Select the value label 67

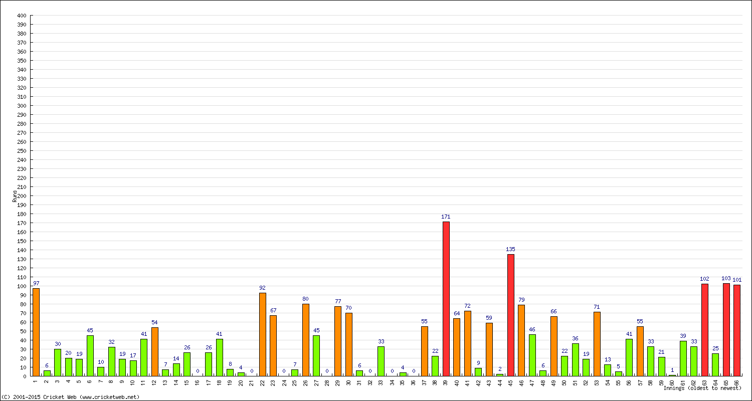point(273,310)
